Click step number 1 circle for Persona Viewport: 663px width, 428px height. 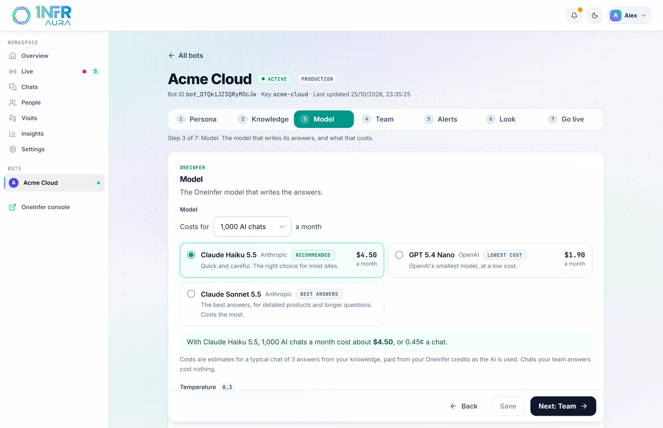[x=181, y=119]
